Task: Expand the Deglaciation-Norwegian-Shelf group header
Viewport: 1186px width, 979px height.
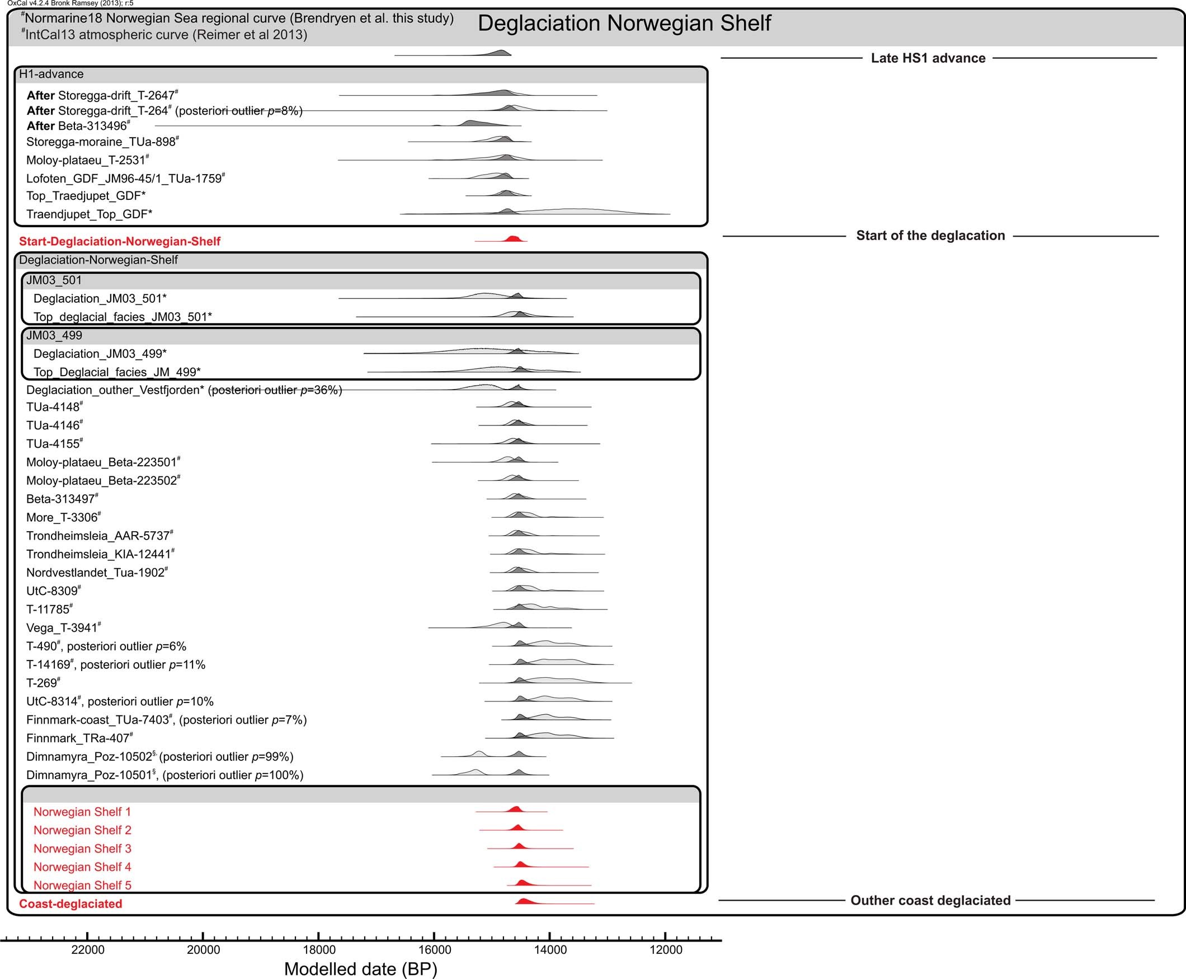Action: click(99, 260)
